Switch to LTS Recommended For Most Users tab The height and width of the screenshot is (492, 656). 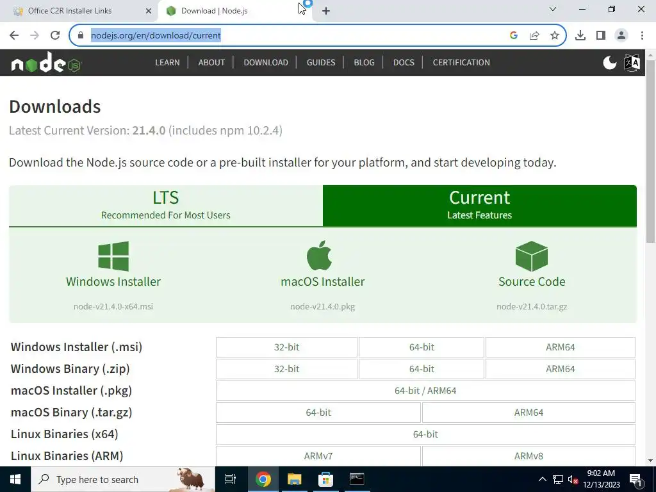[166, 206]
